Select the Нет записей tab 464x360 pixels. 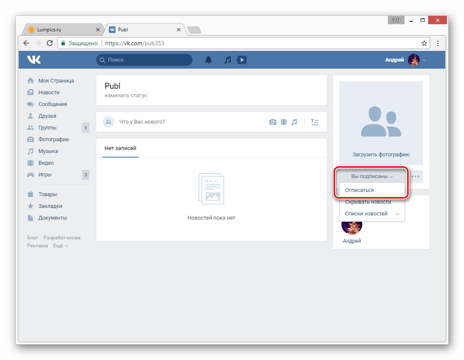[120, 148]
